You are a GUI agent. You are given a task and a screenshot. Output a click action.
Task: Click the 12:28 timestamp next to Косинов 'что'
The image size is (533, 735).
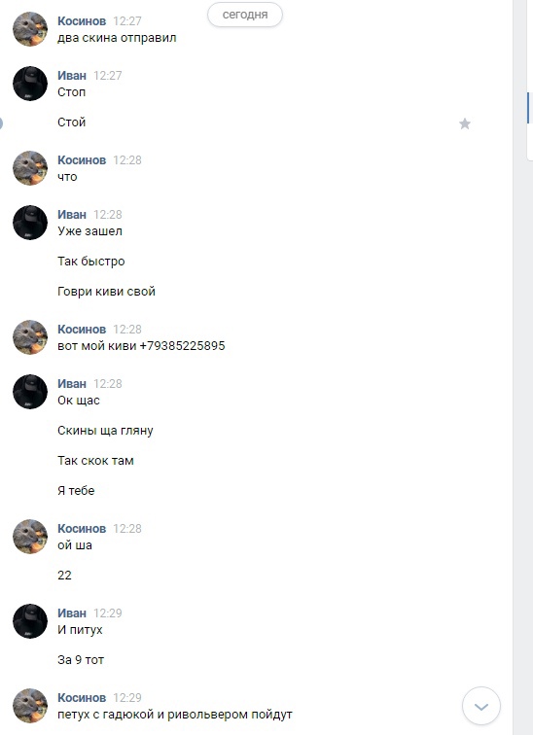[127, 160]
